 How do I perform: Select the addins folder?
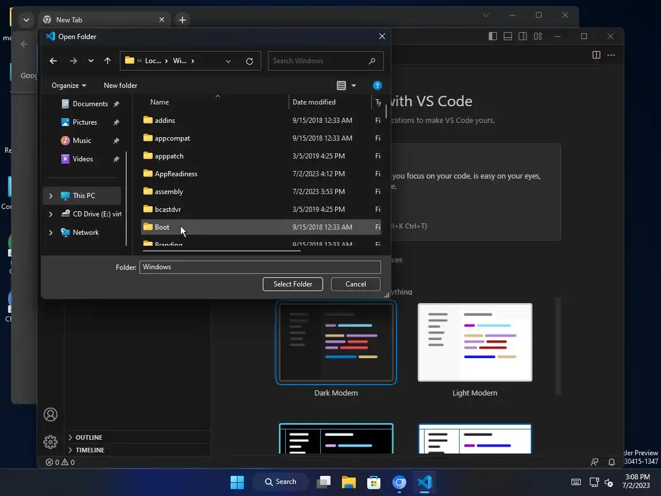point(261,120)
